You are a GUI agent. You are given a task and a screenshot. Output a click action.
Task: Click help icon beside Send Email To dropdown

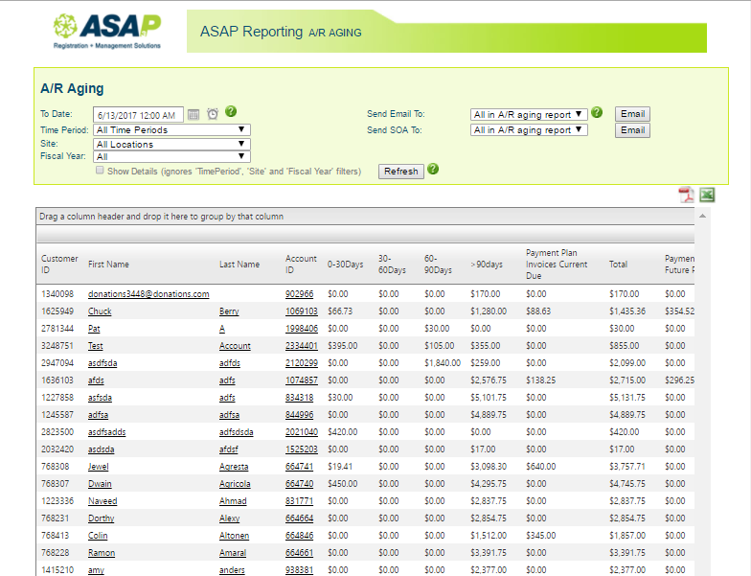click(x=597, y=112)
